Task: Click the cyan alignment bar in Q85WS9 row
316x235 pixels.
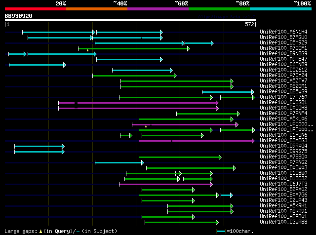Action: [x=228, y=92]
